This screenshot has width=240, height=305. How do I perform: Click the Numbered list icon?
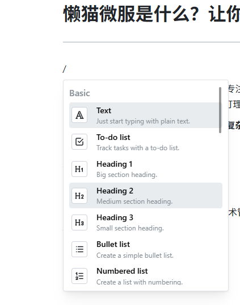(x=79, y=276)
